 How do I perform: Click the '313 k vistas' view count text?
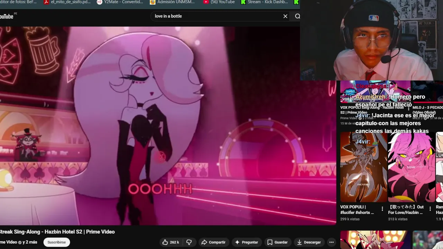click(x=398, y=219)
